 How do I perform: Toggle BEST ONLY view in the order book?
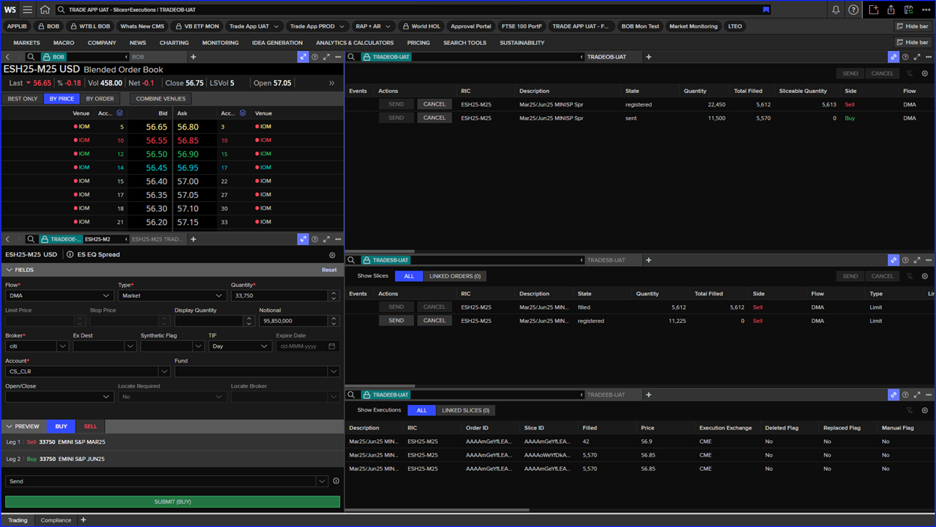click(22, 98)
